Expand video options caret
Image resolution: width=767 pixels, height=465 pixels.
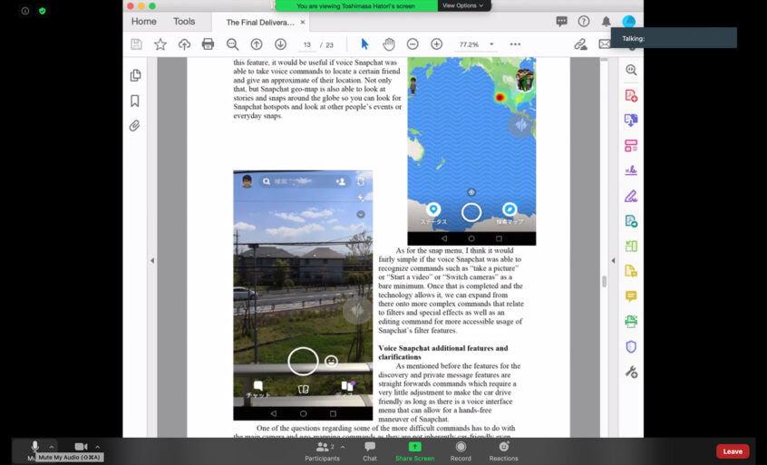[x=97, y=447]
